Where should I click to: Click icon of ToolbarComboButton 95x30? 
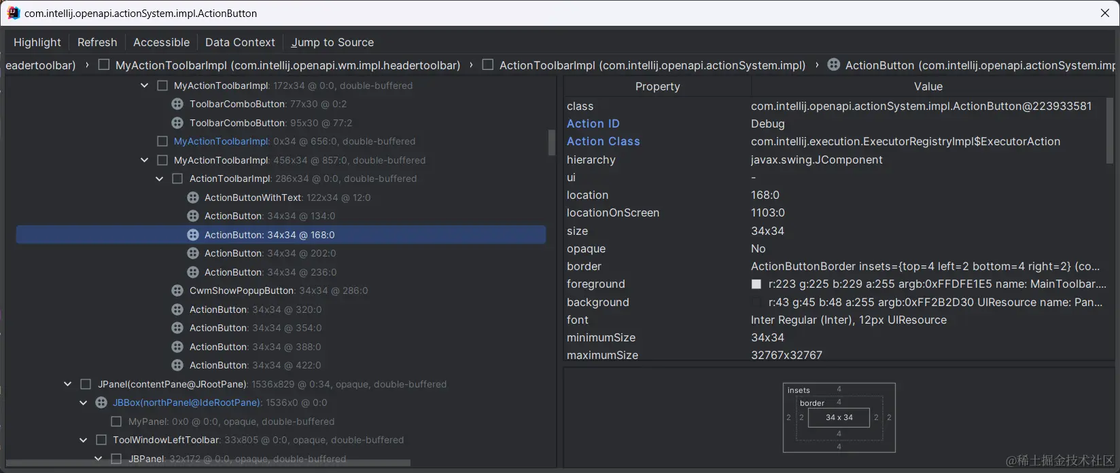pyautogui.click(x=177, y=123)
